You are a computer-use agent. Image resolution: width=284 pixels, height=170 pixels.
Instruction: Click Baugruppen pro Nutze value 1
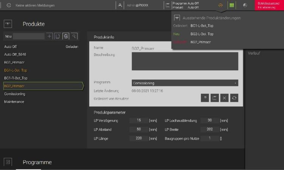(210, 138)
